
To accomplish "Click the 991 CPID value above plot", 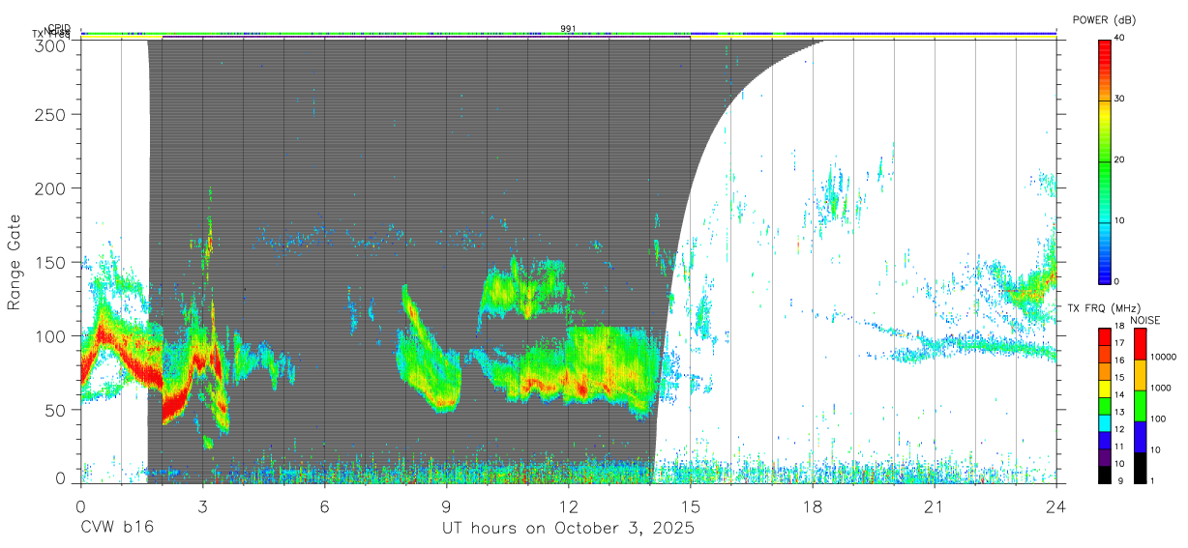I will (568, 29).
